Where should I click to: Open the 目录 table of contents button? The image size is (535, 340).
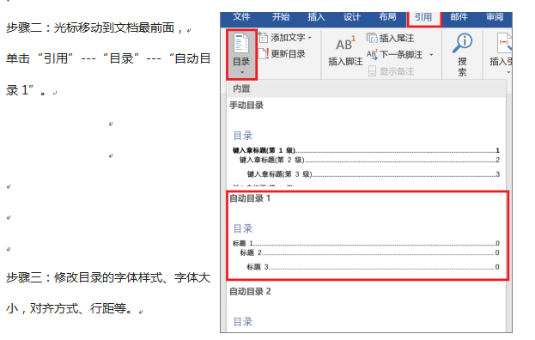click(x=241, y=54)
